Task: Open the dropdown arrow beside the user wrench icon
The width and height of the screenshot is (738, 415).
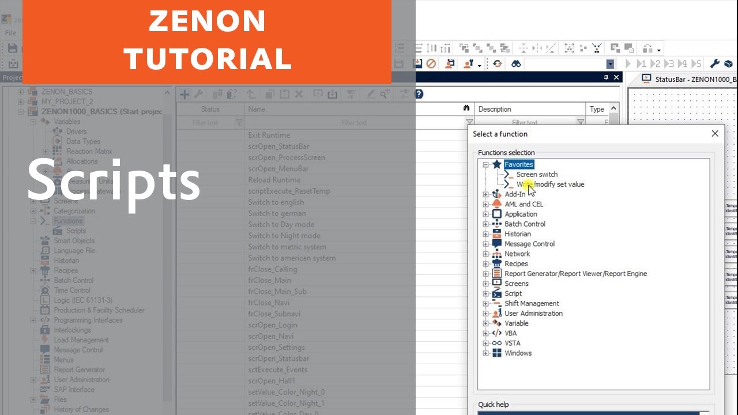Action: (480, 65)
